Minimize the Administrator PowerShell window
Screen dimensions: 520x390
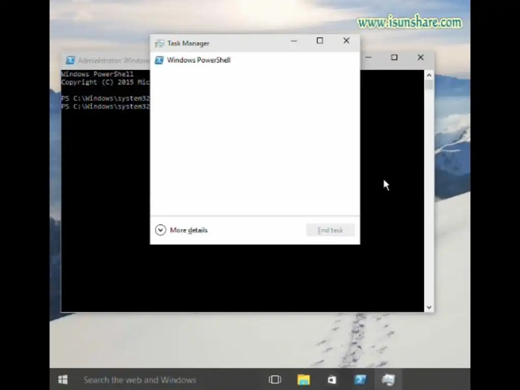coord(369,58)
